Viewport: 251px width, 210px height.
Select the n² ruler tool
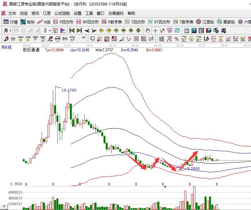[x=72, y=39]
